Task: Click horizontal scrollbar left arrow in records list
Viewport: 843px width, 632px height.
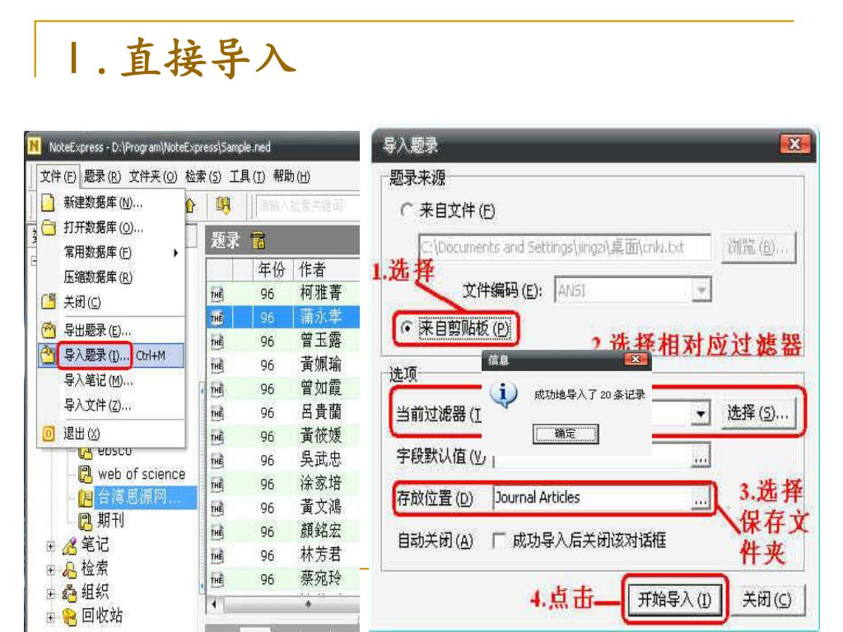Action: (214, 604)
